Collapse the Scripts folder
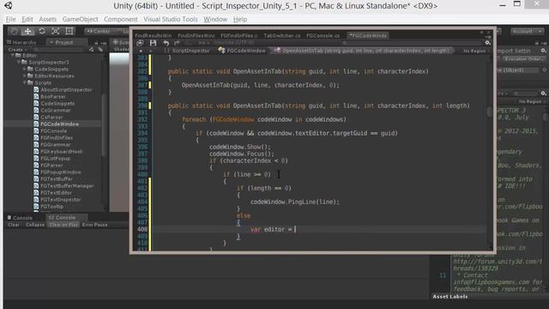Image resolution: width=549 pixels, height=309 pixels. tap(25, 83)
